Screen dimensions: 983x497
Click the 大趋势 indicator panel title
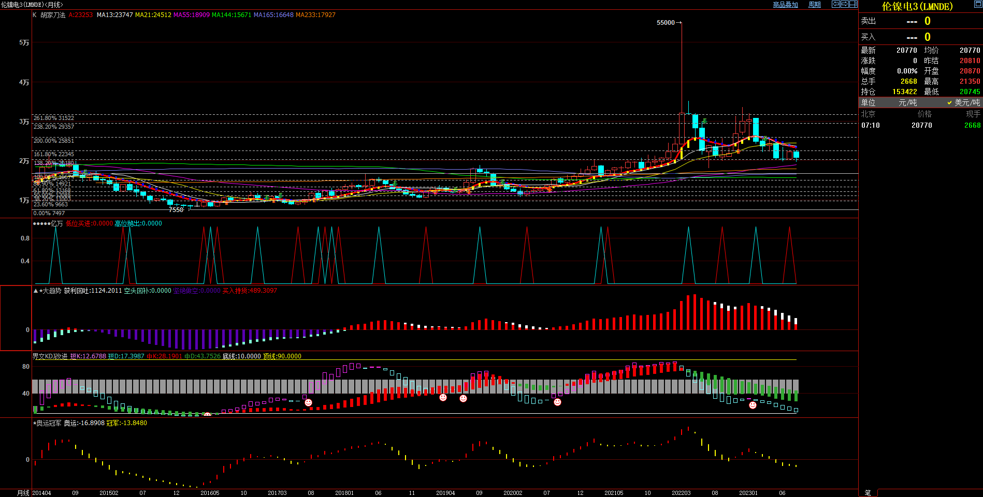(x=51, y=291)
